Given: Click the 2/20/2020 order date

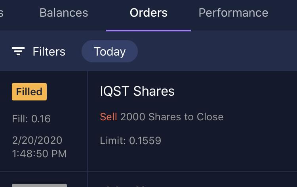Looking at the screenshot, I should click(x=37, y=140).
